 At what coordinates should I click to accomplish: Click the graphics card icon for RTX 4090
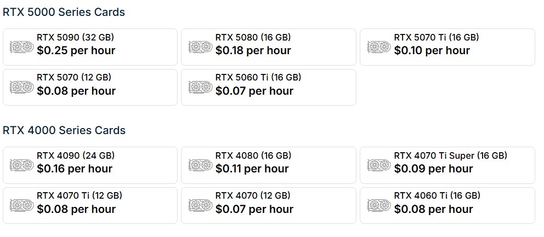tap(22, 165)
